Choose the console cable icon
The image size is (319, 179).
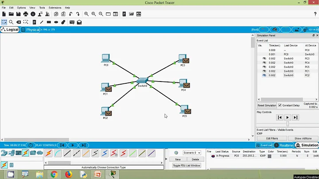coord(58,153)
